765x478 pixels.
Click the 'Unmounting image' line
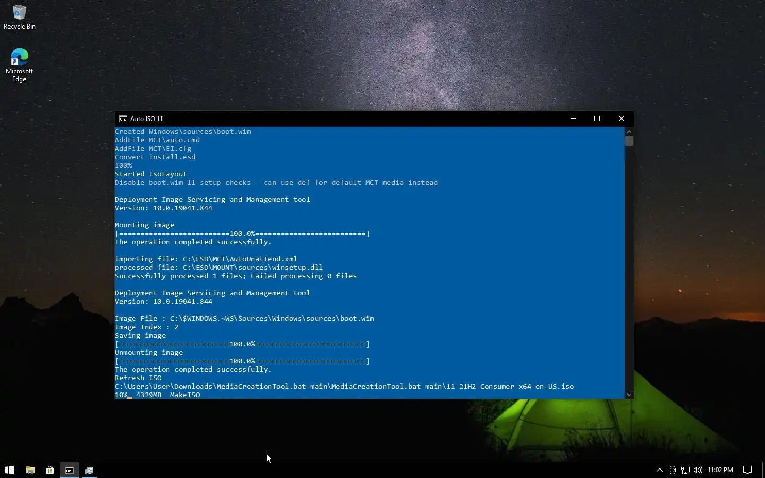coord(149,352)
